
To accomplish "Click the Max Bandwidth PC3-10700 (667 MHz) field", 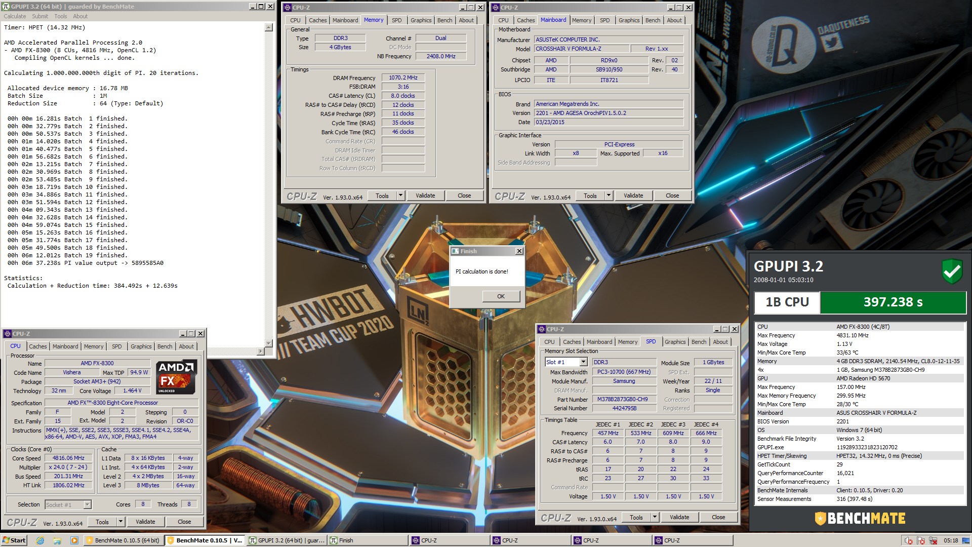I will (x=623, y=372).
